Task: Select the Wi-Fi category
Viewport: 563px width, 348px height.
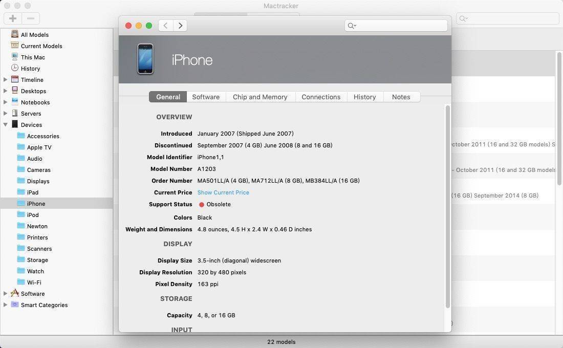Action: tap(57, 282)
